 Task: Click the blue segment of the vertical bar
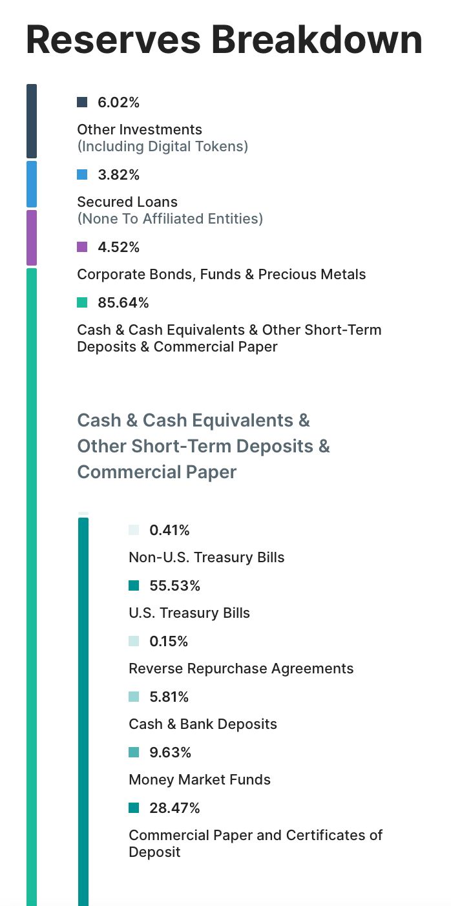[32, 184]
